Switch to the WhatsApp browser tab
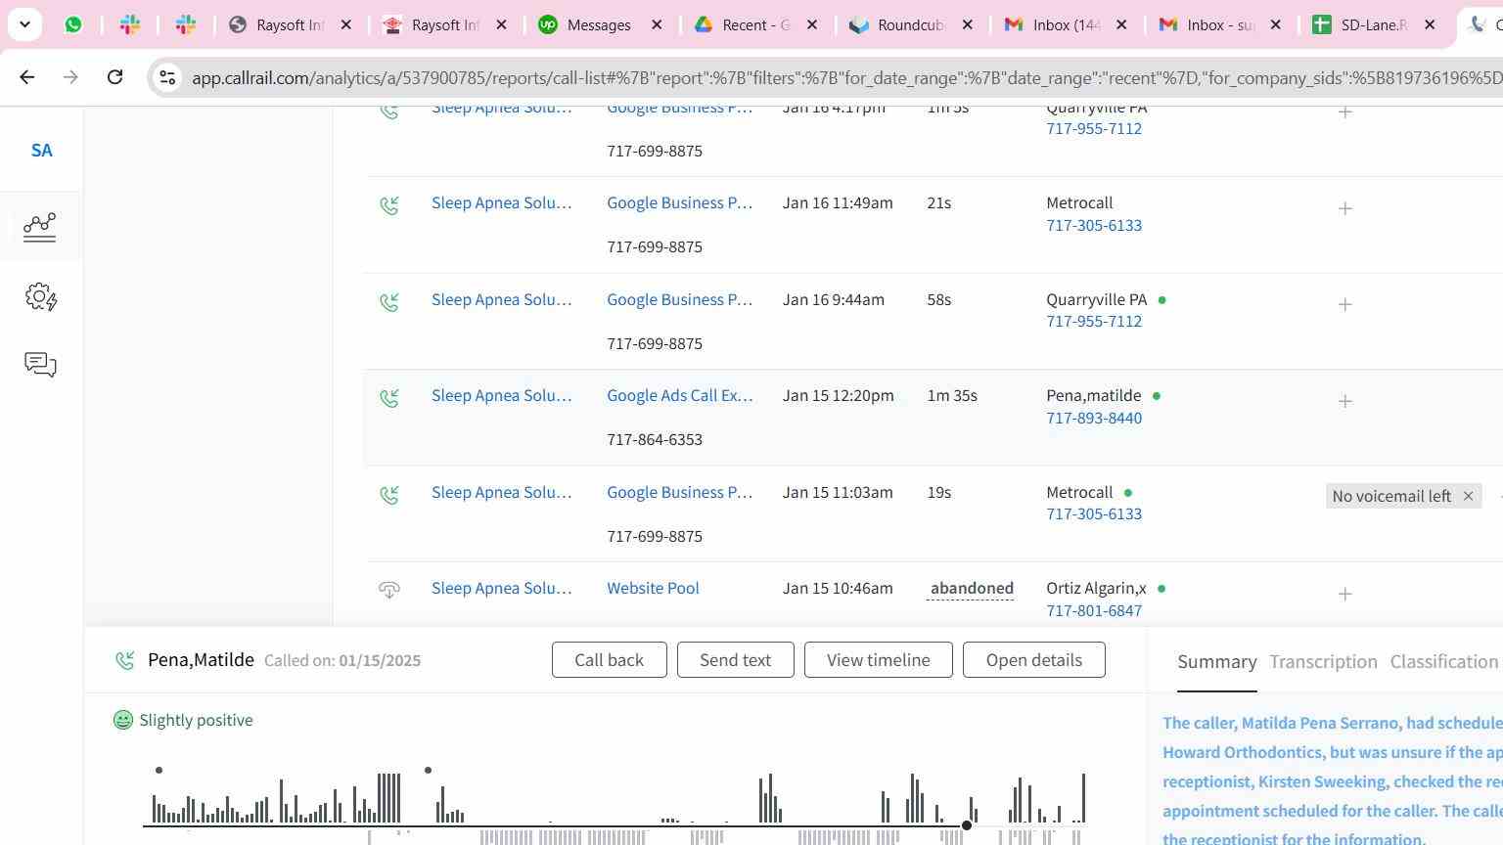Screen dimensions: 1503x845 [x=73, y=24]
